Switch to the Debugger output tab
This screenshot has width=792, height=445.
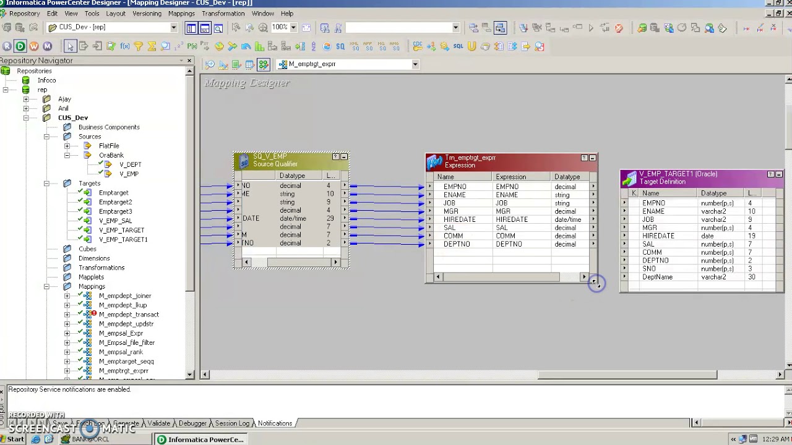[192, 423]
